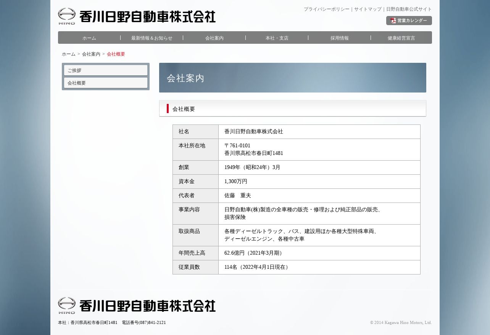This screenshot has height=335, width=490.
Task: Open 最新情報＆お知らせ in the navigation bar
Action: click(x=152, y=38)
